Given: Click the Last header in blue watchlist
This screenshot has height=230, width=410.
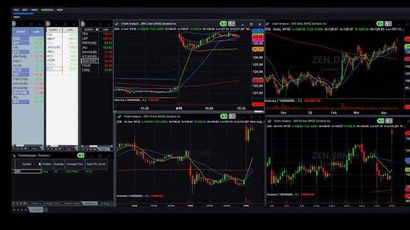Looking at the screenshot, I should [x=37, y=31].
